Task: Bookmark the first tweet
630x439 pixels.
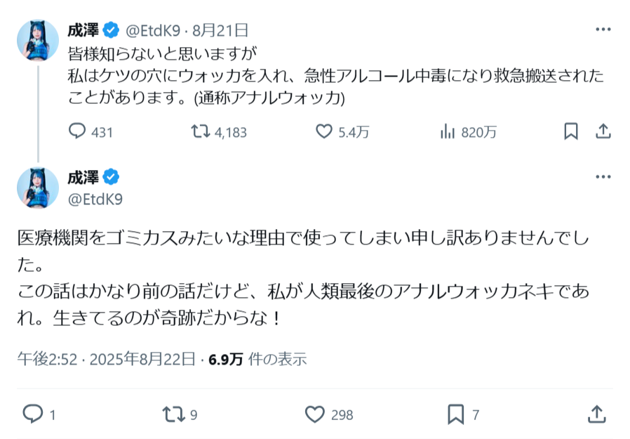Action: pyautogui.click(x=571, y=131)
